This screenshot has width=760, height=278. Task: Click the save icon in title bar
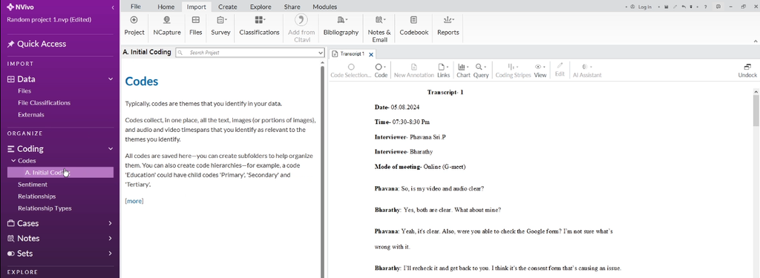click(x=666, y=7)
